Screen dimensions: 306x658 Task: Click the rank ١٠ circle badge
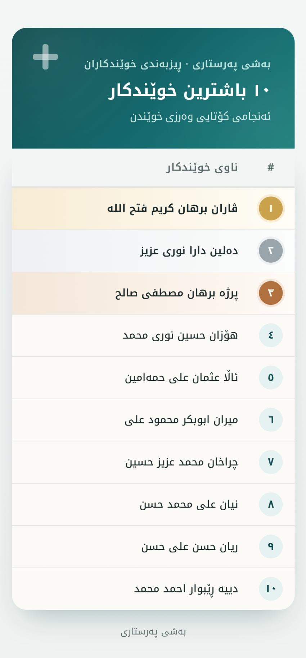pos(271,588)
